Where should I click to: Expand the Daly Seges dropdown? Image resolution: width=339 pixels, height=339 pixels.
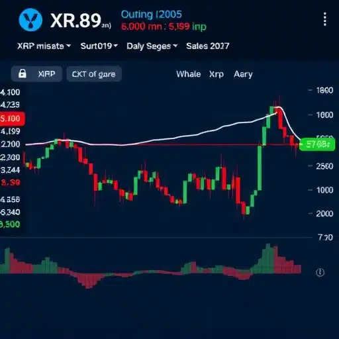pos(152,46)
